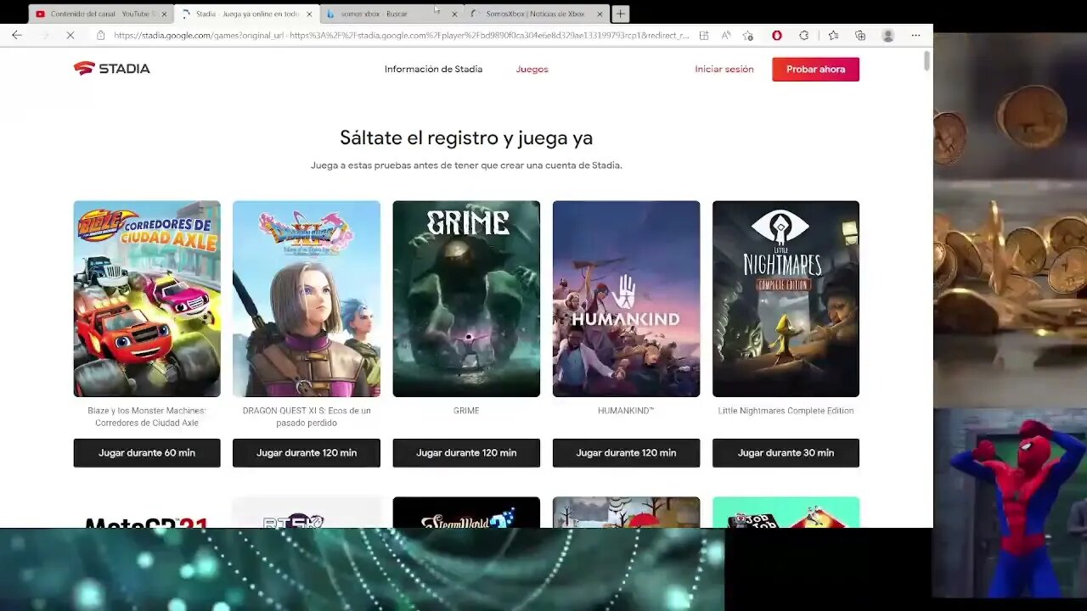Close the YouTube channel content tab
Viewport: 1087px width, 611px height.
(163, 14)
